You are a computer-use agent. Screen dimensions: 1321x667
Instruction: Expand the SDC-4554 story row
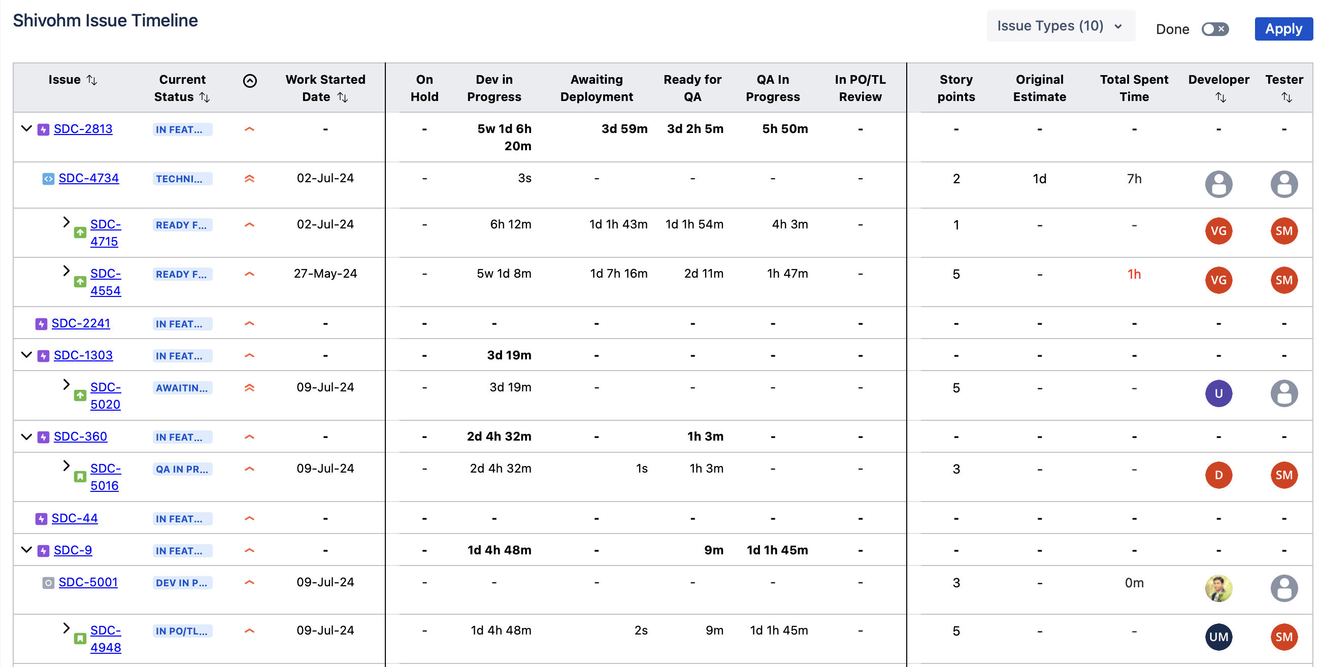[x=66, y=271]
